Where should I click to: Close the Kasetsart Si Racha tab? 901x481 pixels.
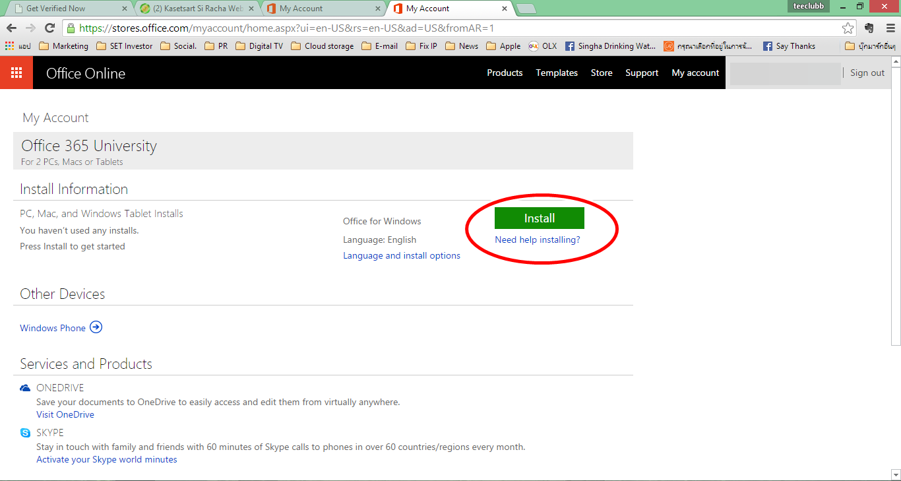point(251,9)
